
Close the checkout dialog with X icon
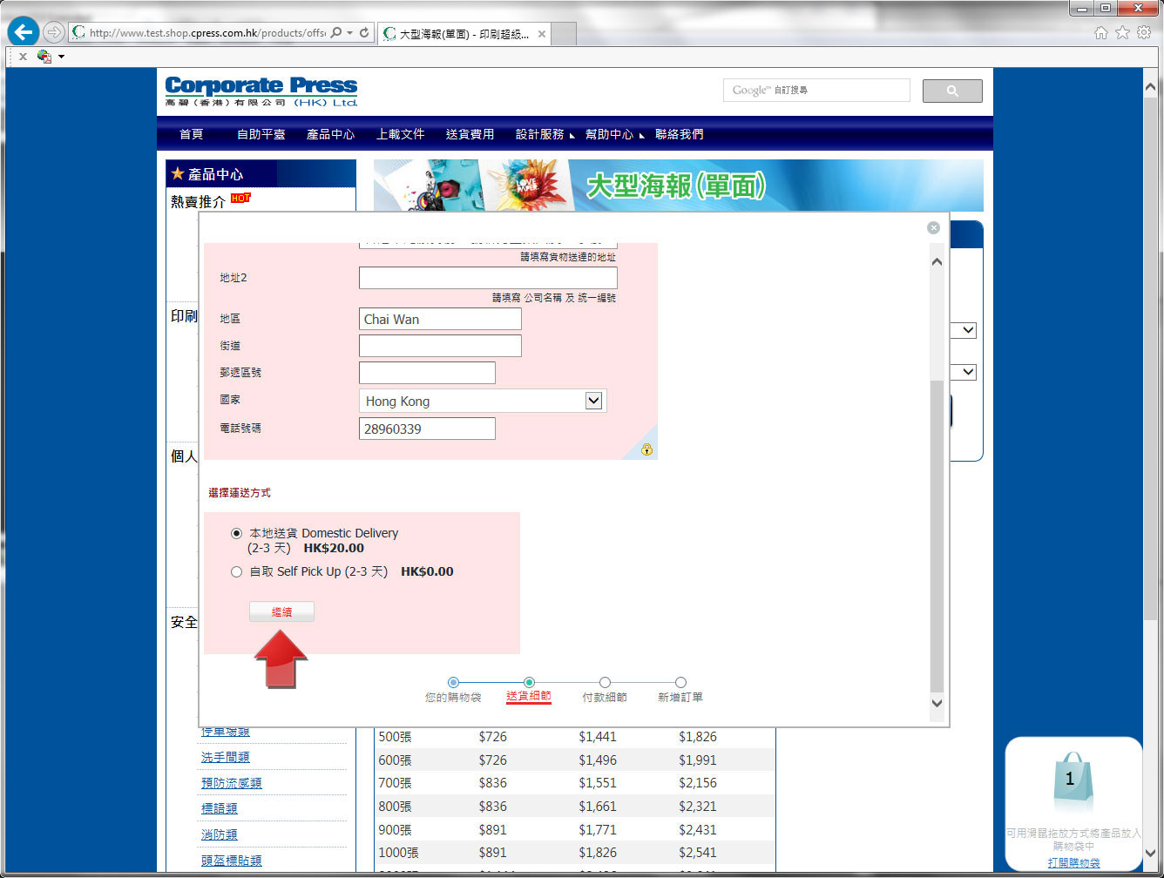(933, 227)
